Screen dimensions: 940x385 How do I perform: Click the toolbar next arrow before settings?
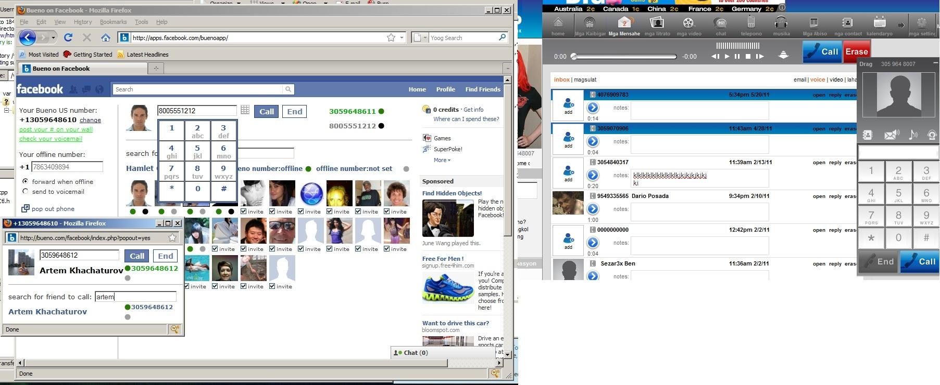point(901,25)
